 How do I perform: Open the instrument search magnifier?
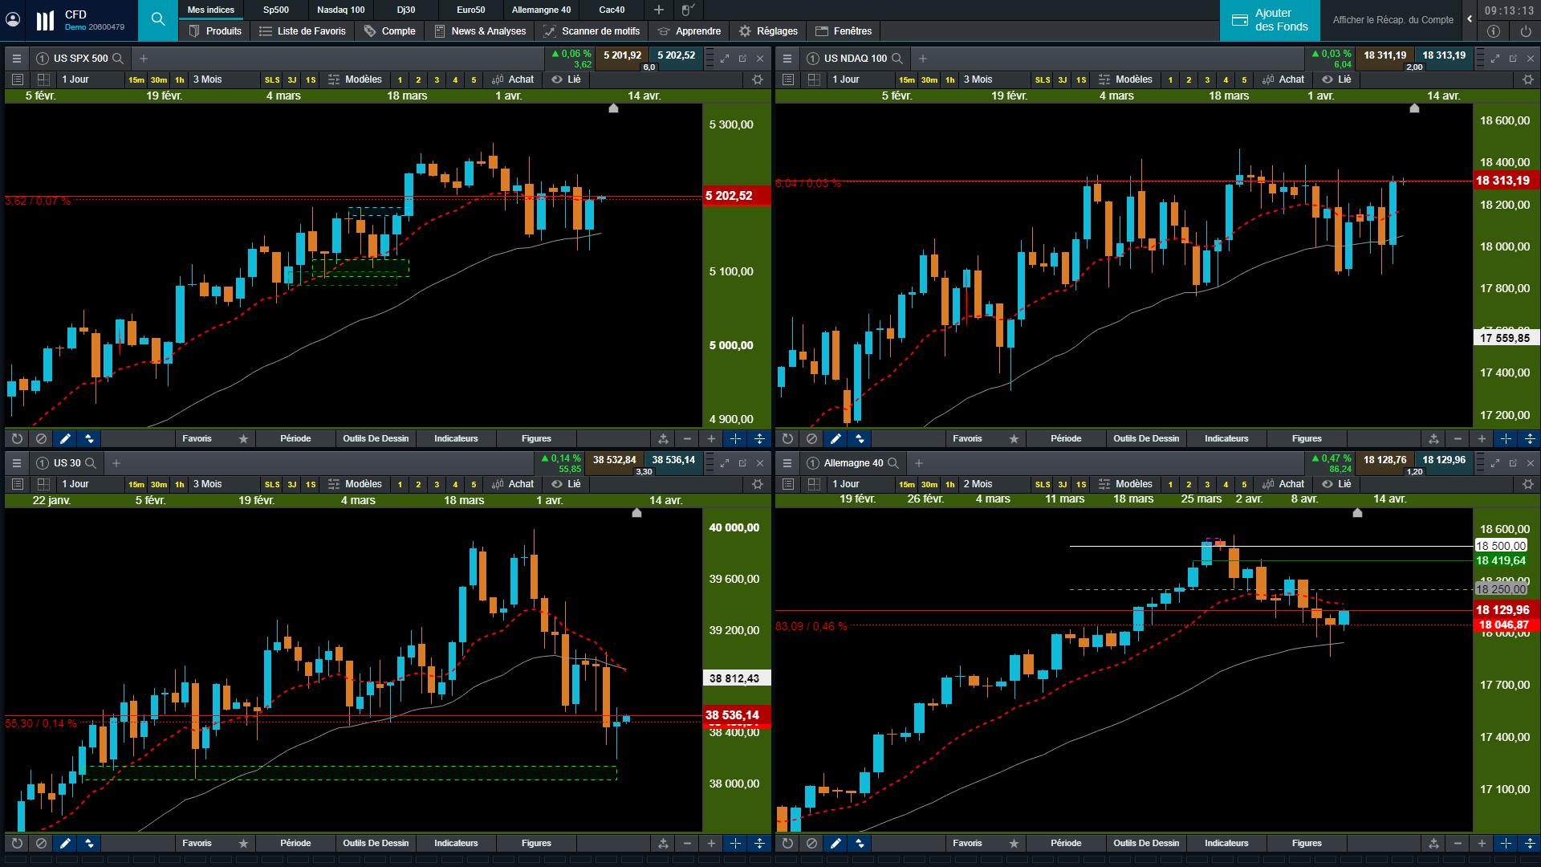[x=158, y=19]
